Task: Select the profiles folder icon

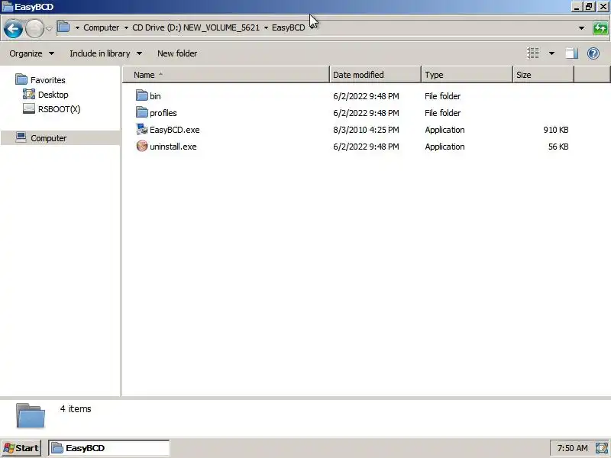Action: coord(142,112)
